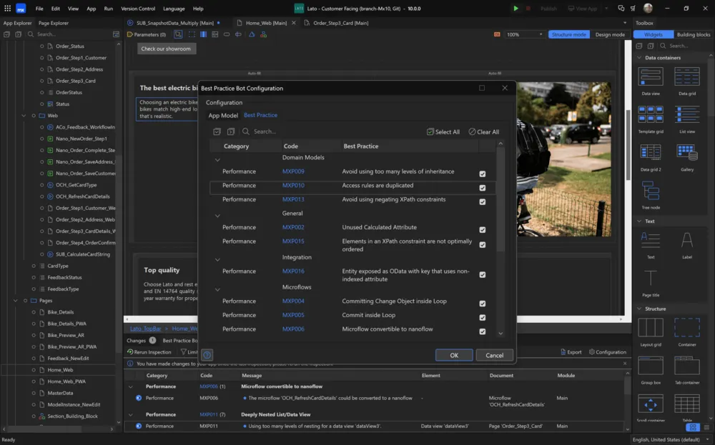Disable the MXP016 OData key rule
715x445 pixels.
(x=483, y=275)
